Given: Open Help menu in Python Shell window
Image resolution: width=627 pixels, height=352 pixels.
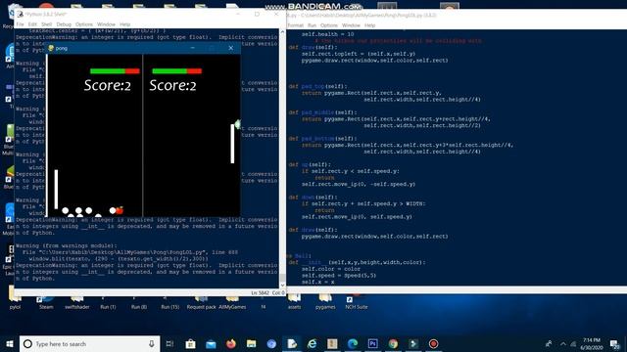Looking at the screenshot, I should click(x=124, y=24).
